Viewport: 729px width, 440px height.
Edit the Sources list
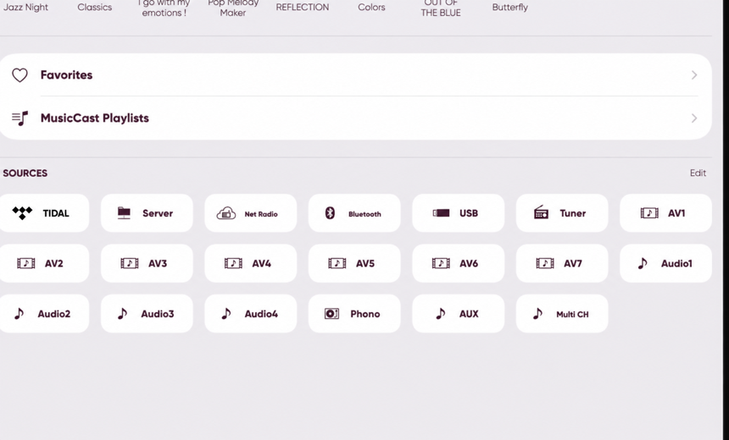coord(698,173)
